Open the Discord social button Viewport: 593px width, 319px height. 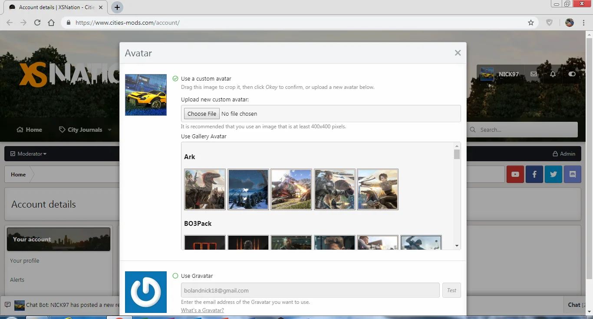pyautogui.click(x=573, y=174)
